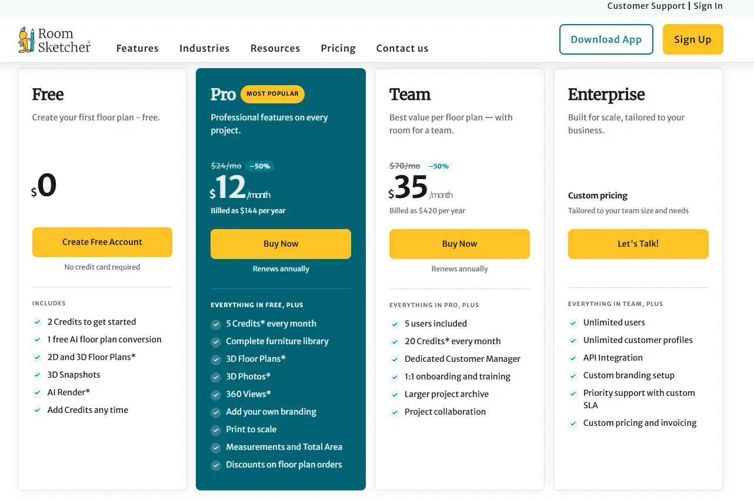Click the "No credit card required" text

click(x=102, y=267)
